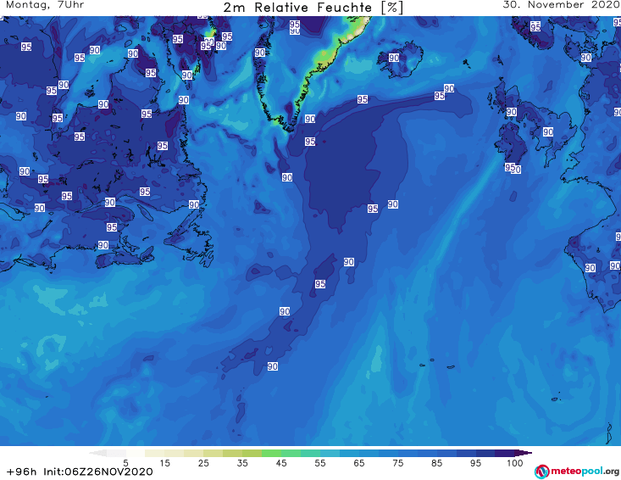Screen dimensions: 621x480
Task: Click the "35" value on the color scale
Action: pos(242,463)
